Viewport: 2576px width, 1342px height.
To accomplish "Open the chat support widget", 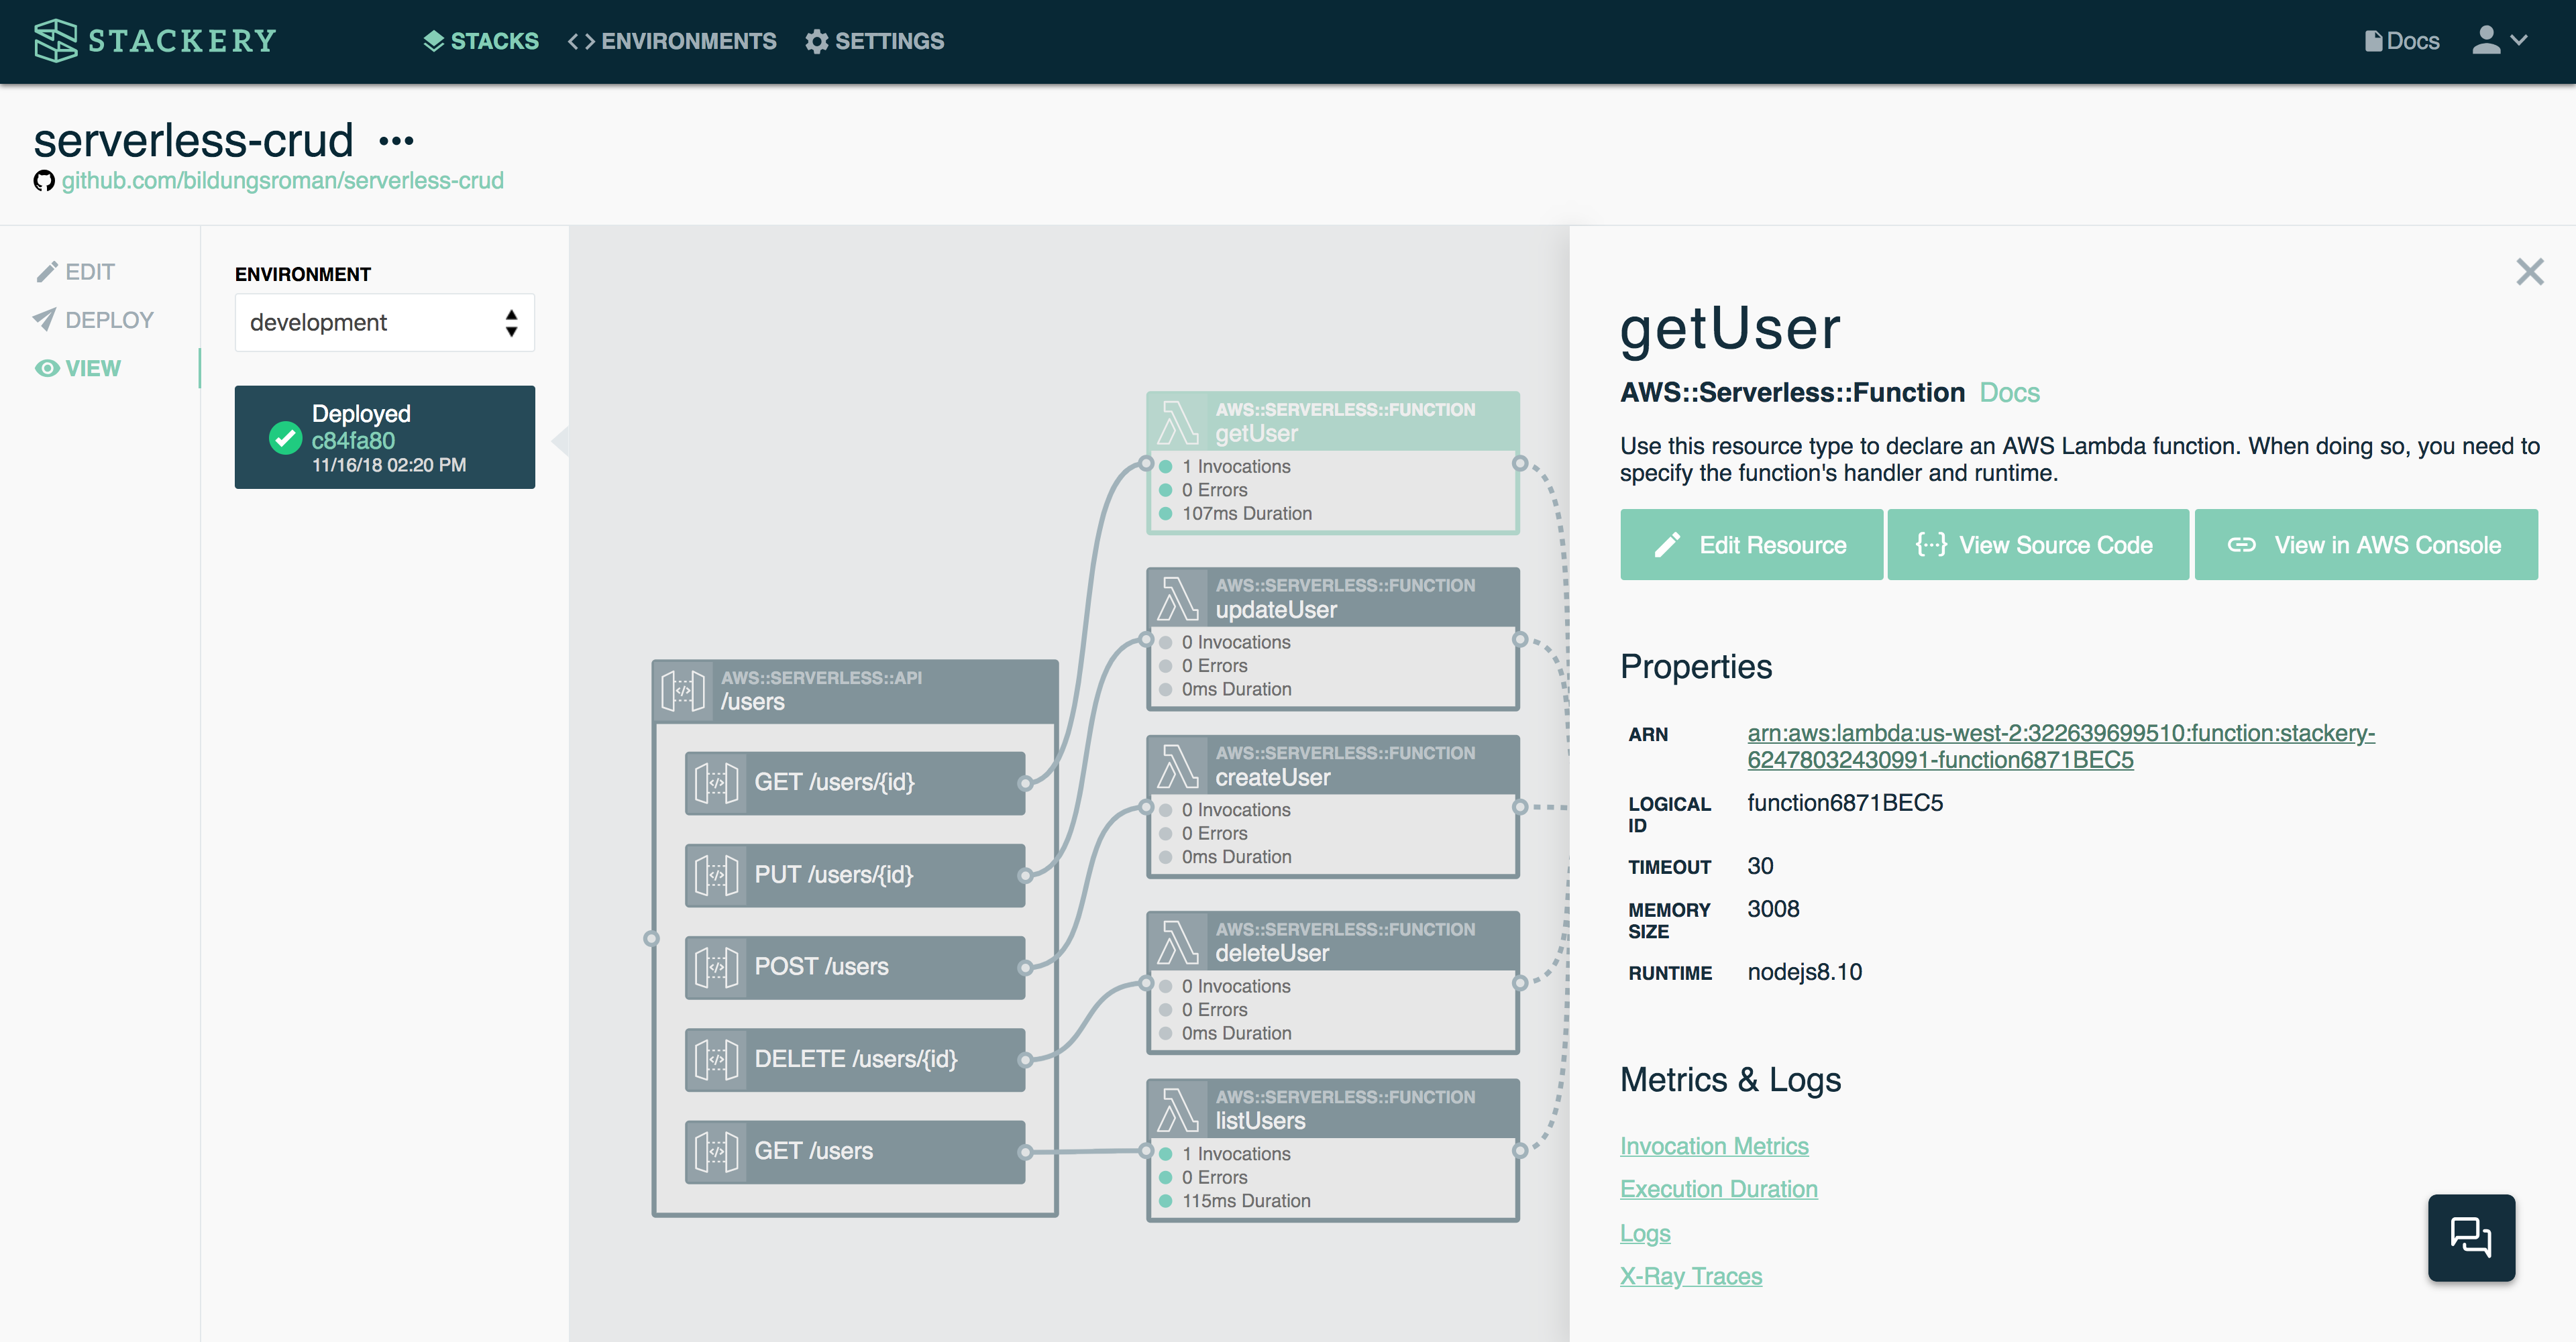I will (x=2471, y=1237).
